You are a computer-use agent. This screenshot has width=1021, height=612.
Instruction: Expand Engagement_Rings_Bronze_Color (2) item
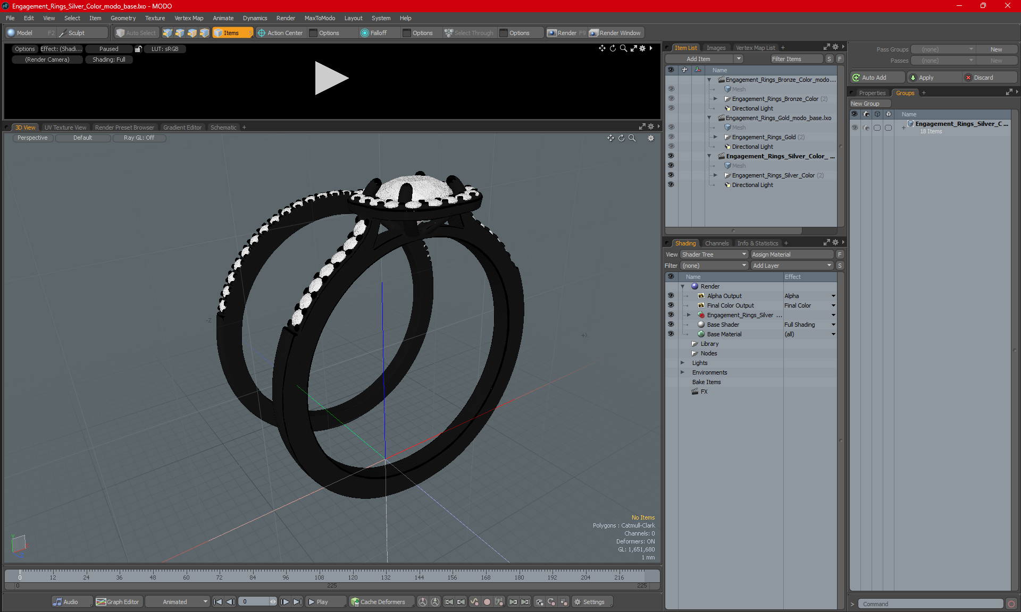(715, 99)
